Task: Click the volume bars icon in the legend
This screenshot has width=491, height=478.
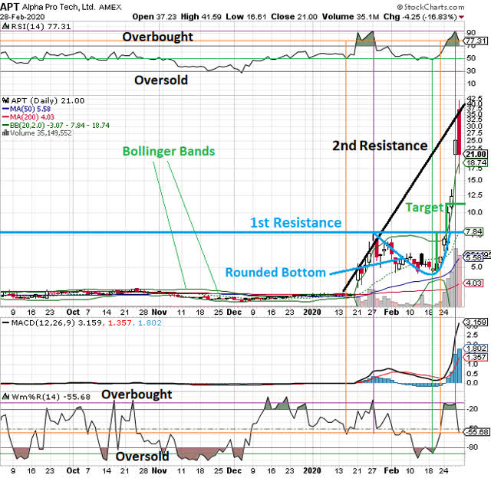Action: click(x=5, y=133)
